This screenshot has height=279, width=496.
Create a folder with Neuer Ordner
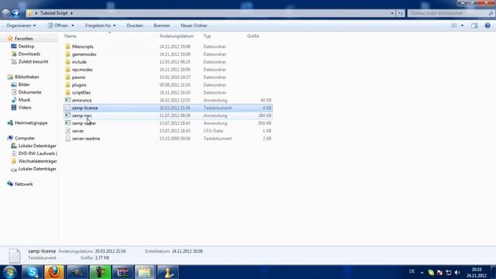194,26
